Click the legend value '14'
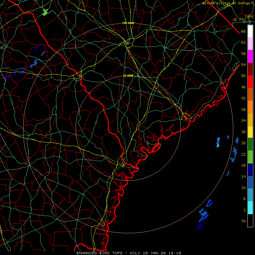The image size is (255, 255). click(x=243, y=177)
